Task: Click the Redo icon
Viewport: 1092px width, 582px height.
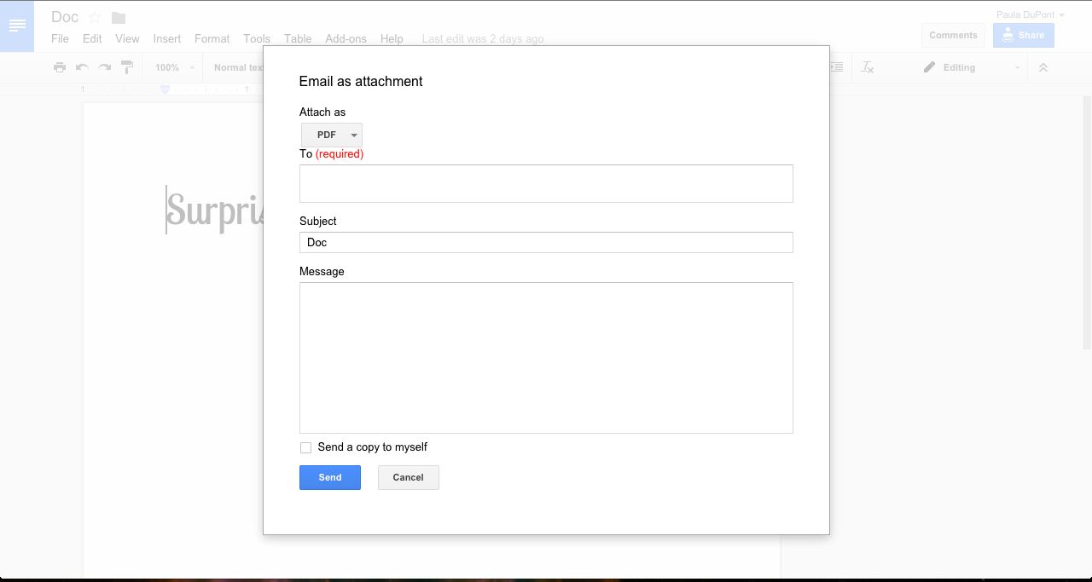Action: 104,67
